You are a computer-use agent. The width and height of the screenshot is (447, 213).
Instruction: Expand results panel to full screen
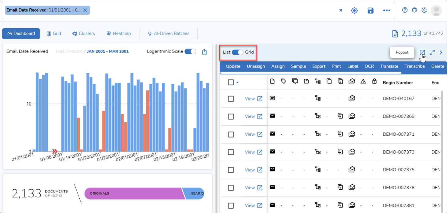(x=432, y=52)
